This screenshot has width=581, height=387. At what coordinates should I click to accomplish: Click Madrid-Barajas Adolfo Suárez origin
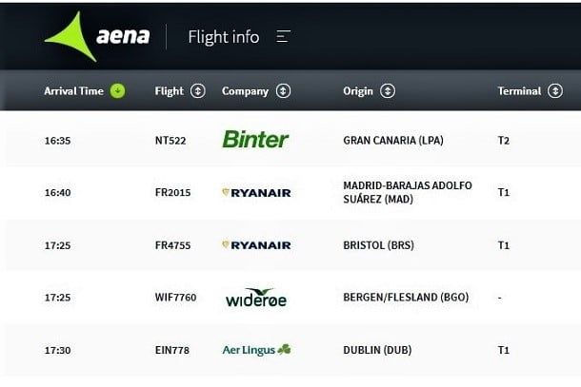point(408,192)
